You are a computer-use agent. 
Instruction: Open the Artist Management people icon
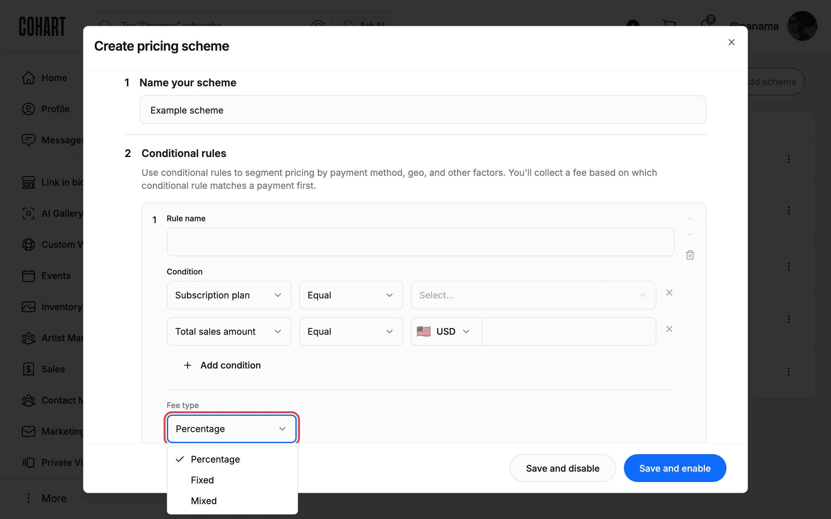pyautogui.click(x=29, y=338)
